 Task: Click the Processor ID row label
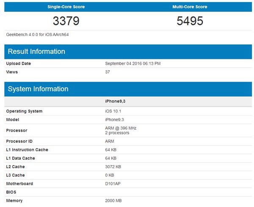(19, 141)
